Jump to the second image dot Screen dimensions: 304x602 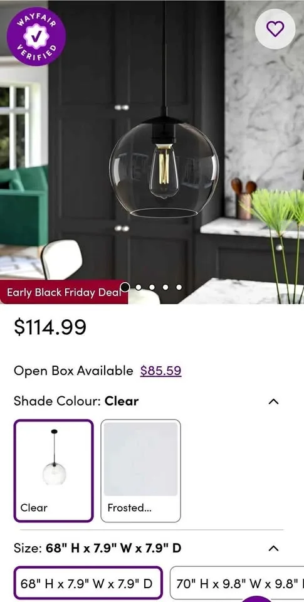tap(139, 287)
